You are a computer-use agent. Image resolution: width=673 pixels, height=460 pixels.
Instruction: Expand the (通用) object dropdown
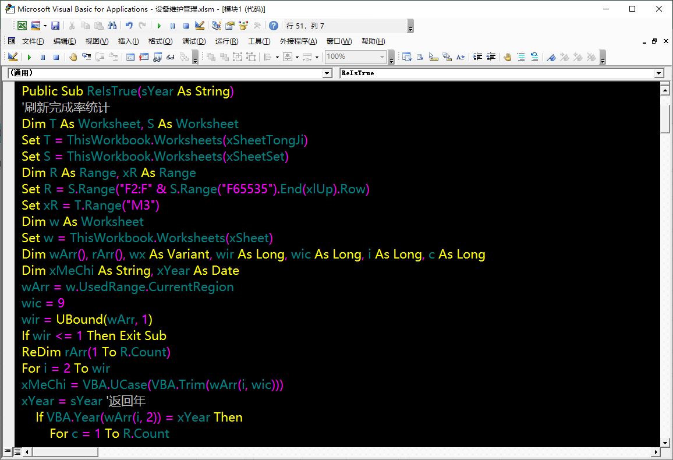327,73
